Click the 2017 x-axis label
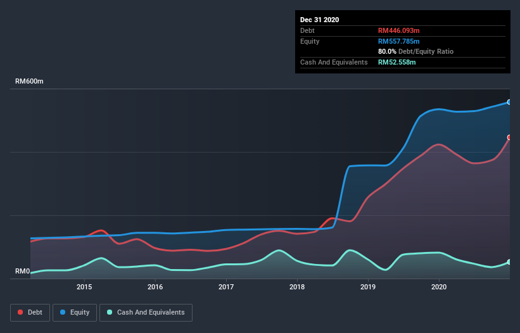The height and width of the screenshot is (333, 520). coord(226,287)
